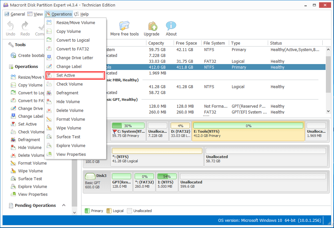Viewport: 334px width, 228px height.
Task: Select D: (FAT32) partition block
Action: (x=180, y=131)
